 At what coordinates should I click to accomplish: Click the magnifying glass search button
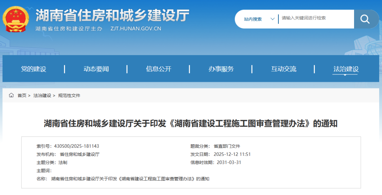click(364, 19)
